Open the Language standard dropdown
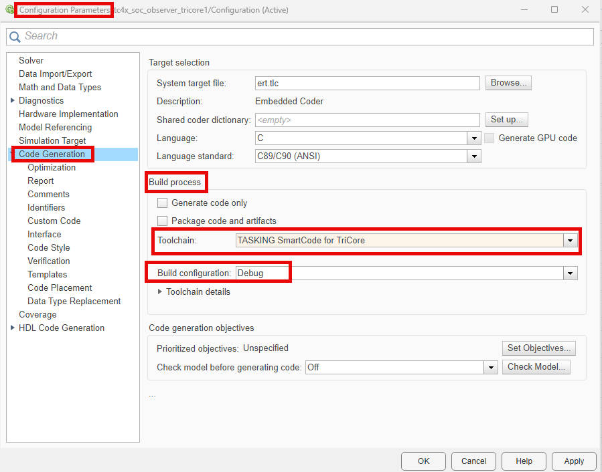Screen dimensions: 602x472 [473, 156]
